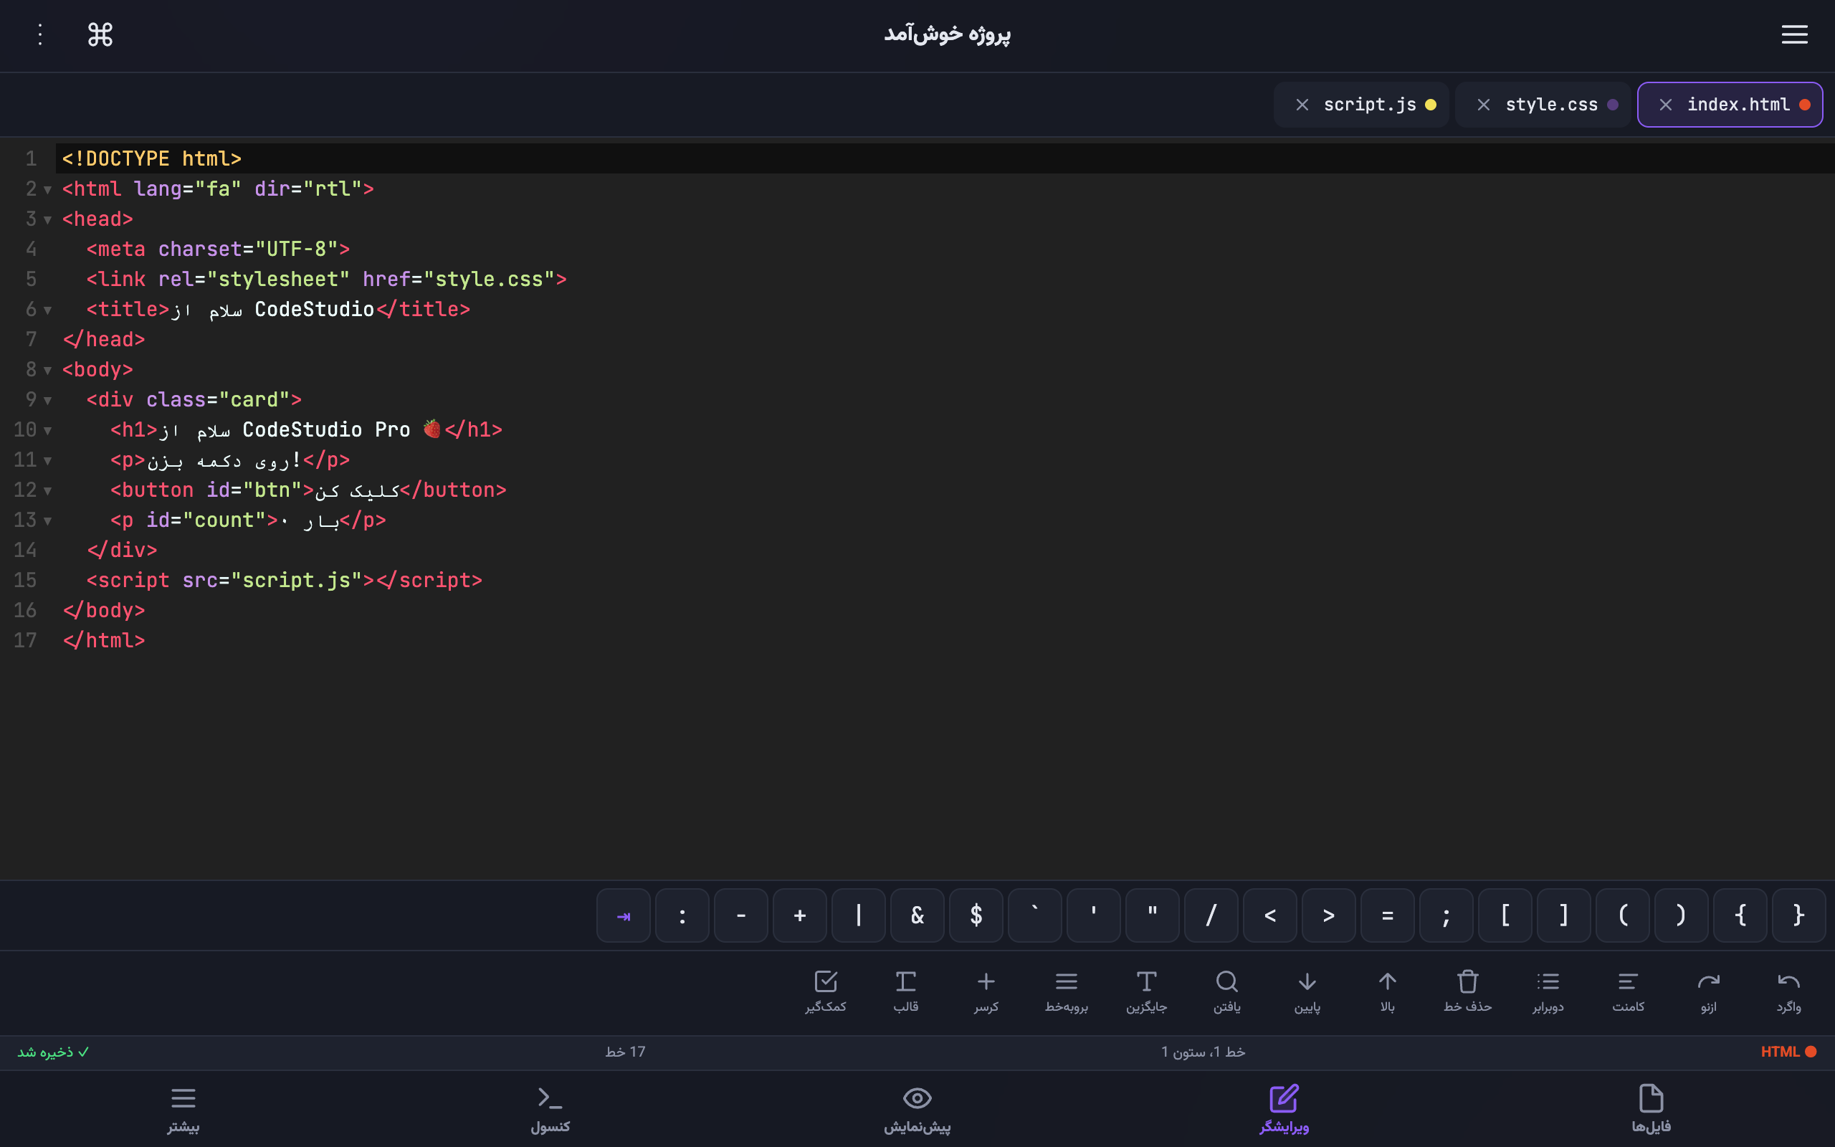Insert a colon from the symbol bar
The height and width of the screenshot is (1147, 1835).
(682, 915)
